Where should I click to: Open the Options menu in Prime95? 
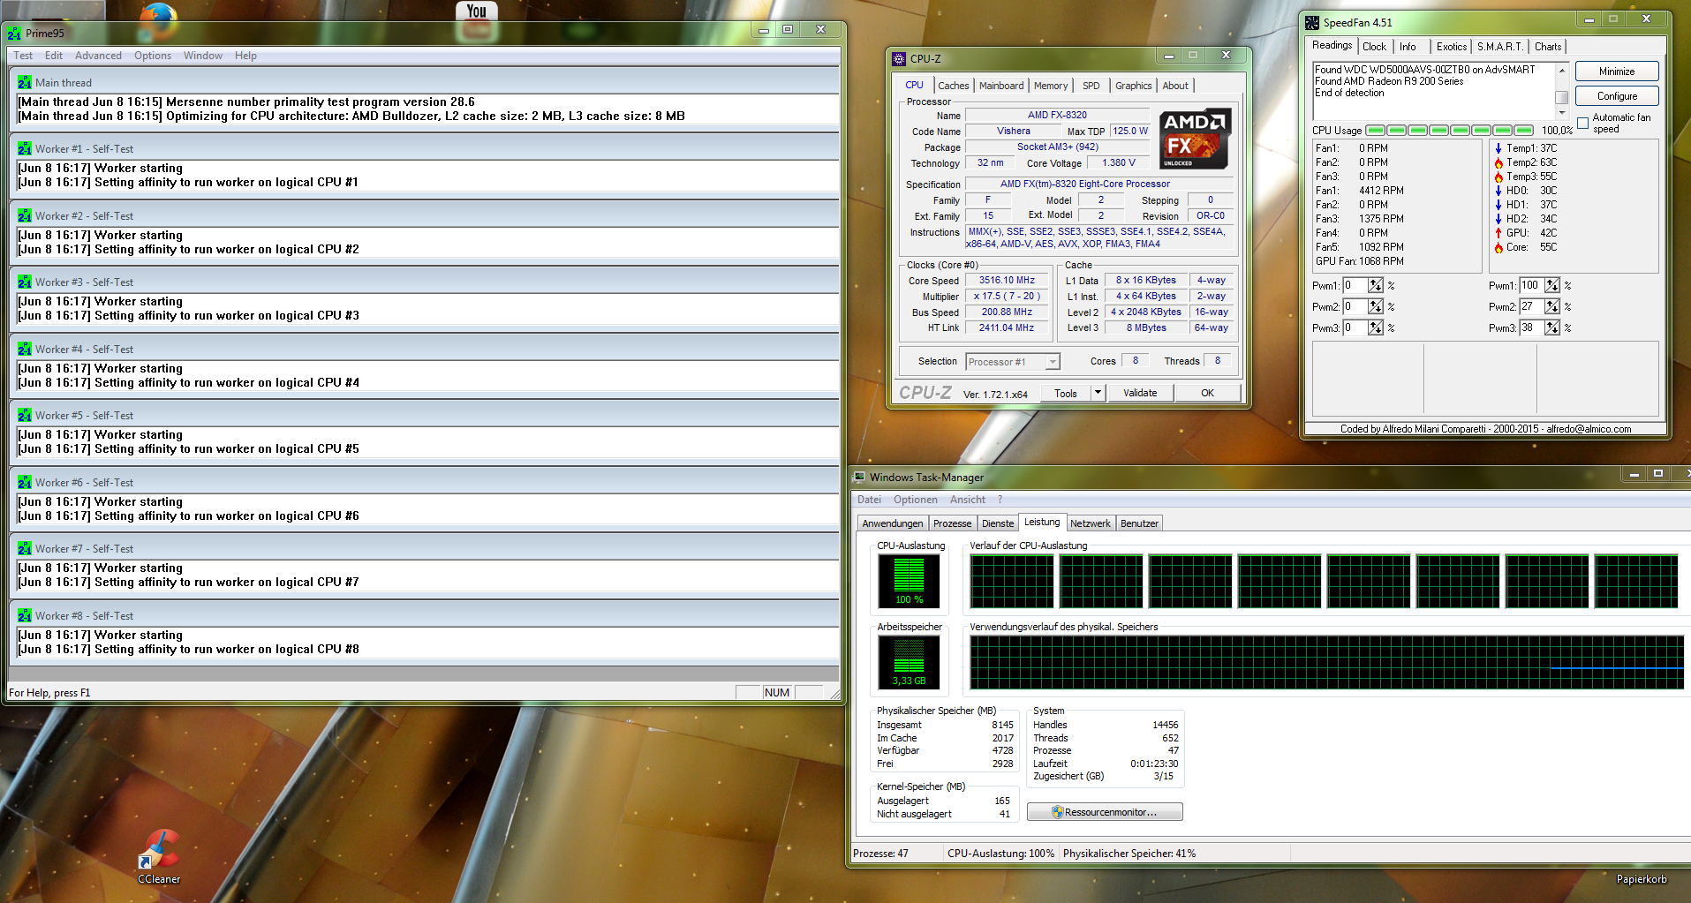tap(153, 56)
